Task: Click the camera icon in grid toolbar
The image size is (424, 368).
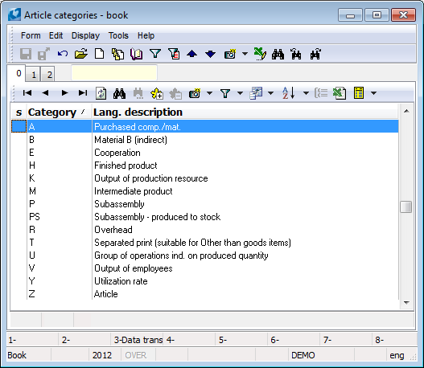Action: [195, 93]
